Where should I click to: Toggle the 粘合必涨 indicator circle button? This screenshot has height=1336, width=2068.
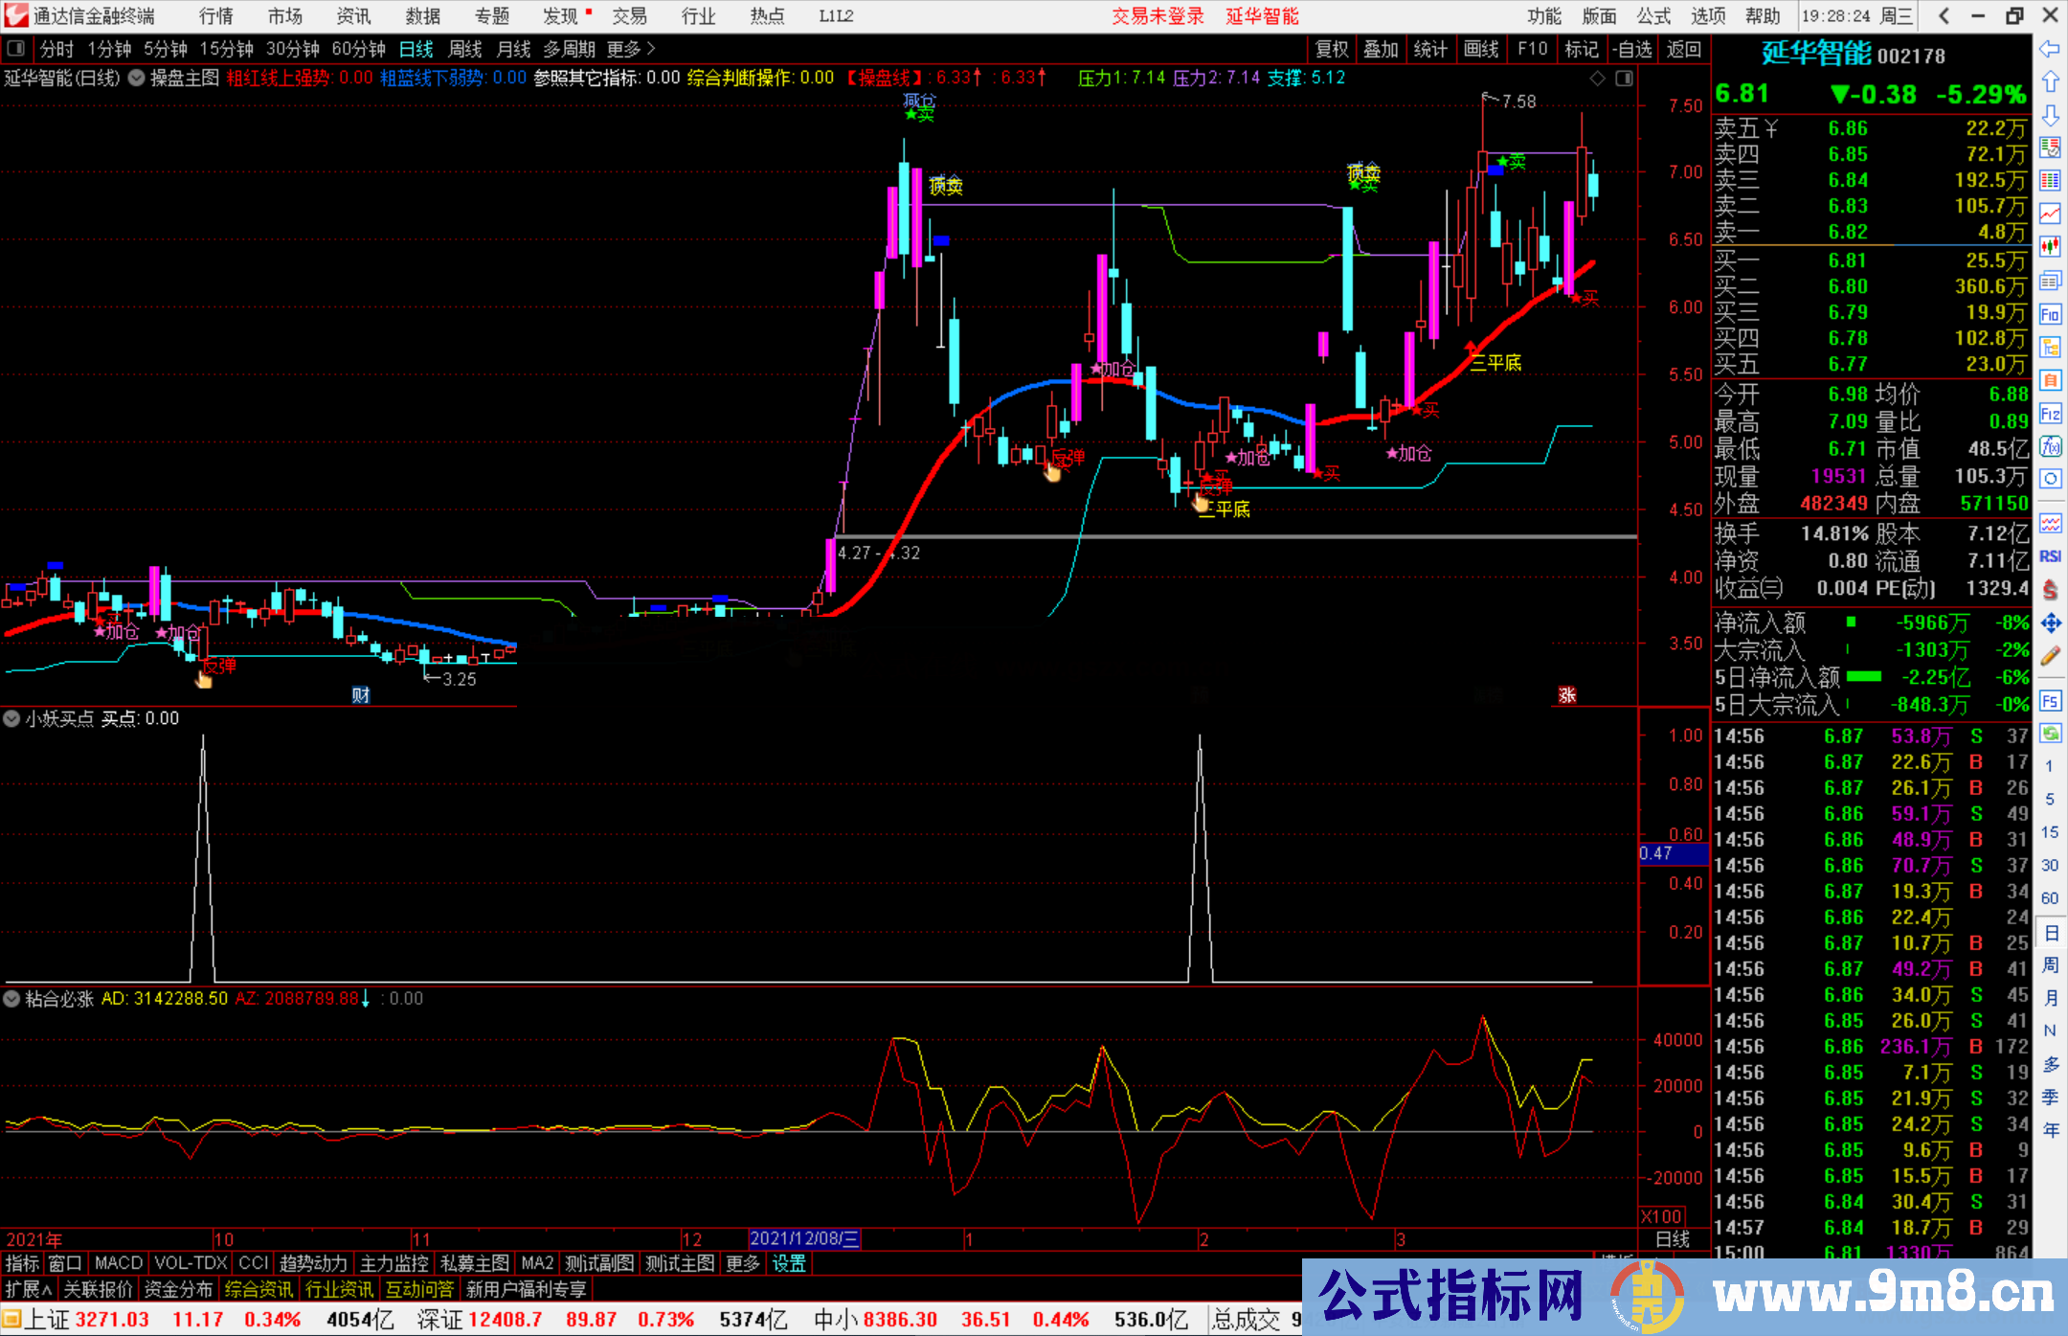(11, 999)
